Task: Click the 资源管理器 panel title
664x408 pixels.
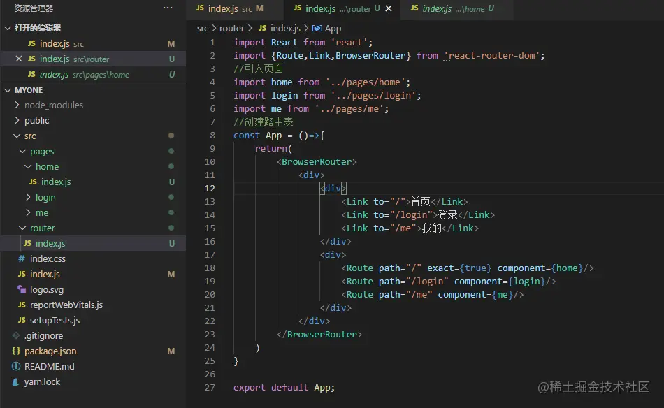Action: tap(34, 8)
